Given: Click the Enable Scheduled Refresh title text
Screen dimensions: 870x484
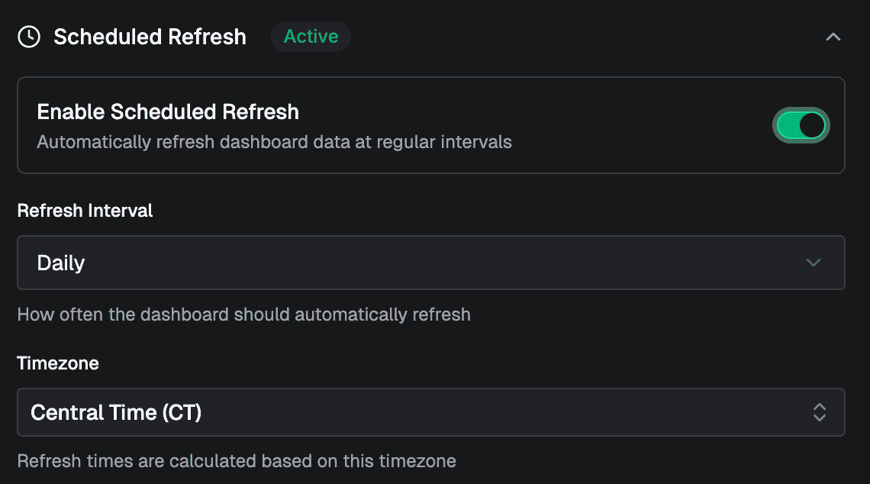Looking at the screenshot, I should click(x=168, y=112).
